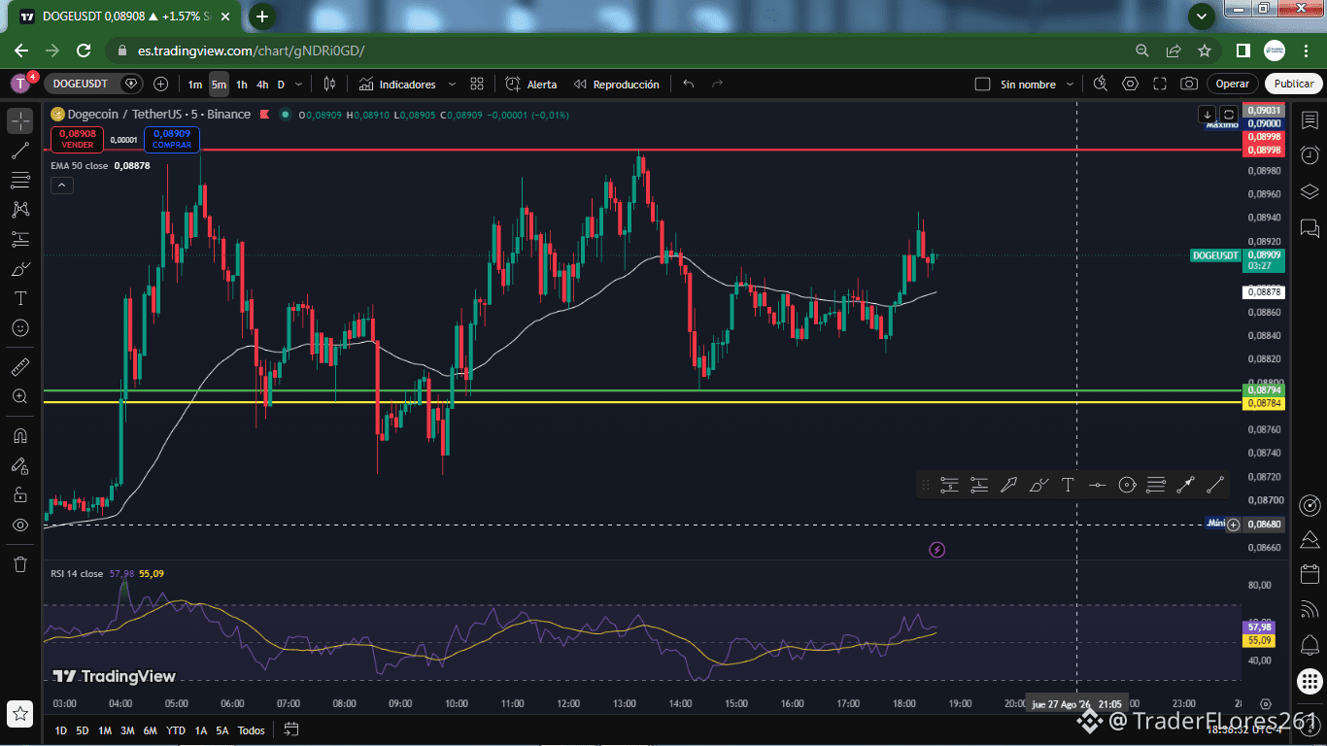Open the emoji icons tool
Screen dimensions: 1327x746
pyautogui.click(x=20, y=328)
